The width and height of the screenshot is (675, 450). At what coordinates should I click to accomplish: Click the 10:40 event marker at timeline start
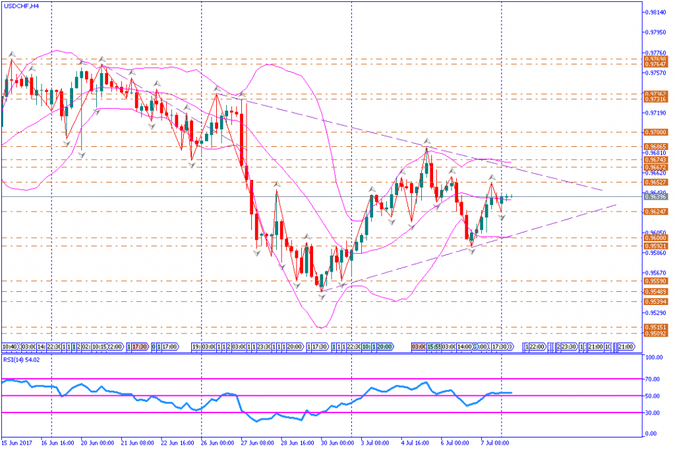(x=10, y=347)
